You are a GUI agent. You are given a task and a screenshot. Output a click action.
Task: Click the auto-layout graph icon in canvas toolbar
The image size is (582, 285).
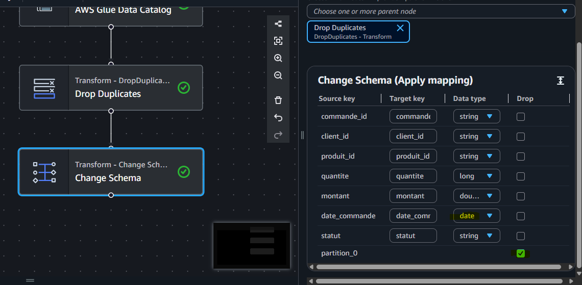(x=278, y=24)
